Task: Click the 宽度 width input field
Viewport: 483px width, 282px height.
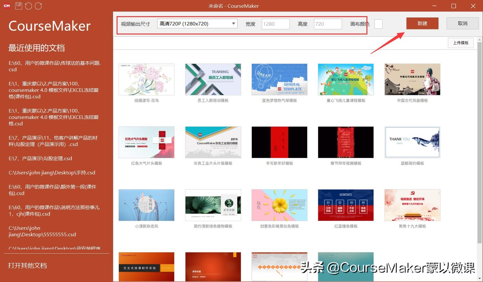Action: (x=275, y=24)
